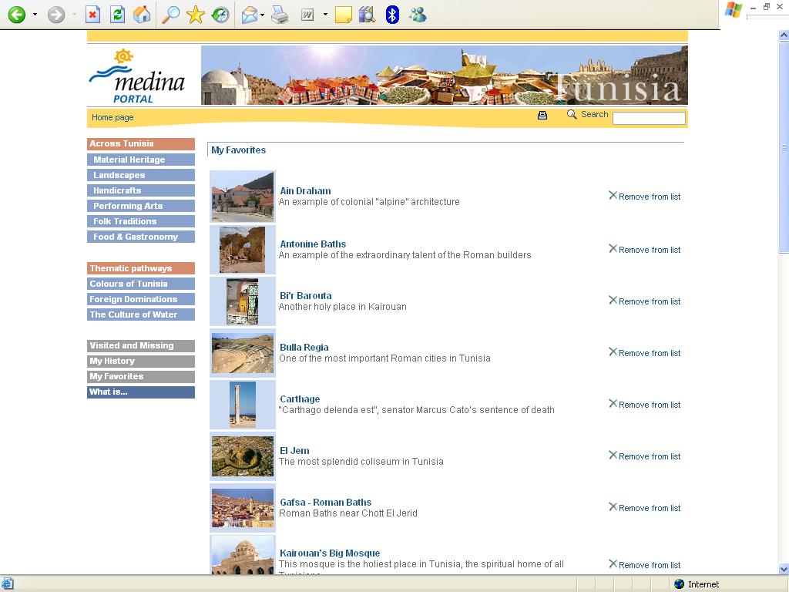The image size is (789, 592).
Task: Click the X icon for Gafsa Roman Baths
Action: pyautogui.click(x=613, y=507)
